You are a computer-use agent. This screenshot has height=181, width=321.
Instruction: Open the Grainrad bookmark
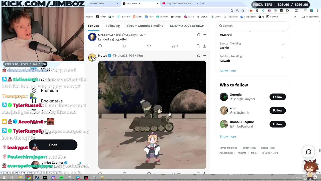272,17
